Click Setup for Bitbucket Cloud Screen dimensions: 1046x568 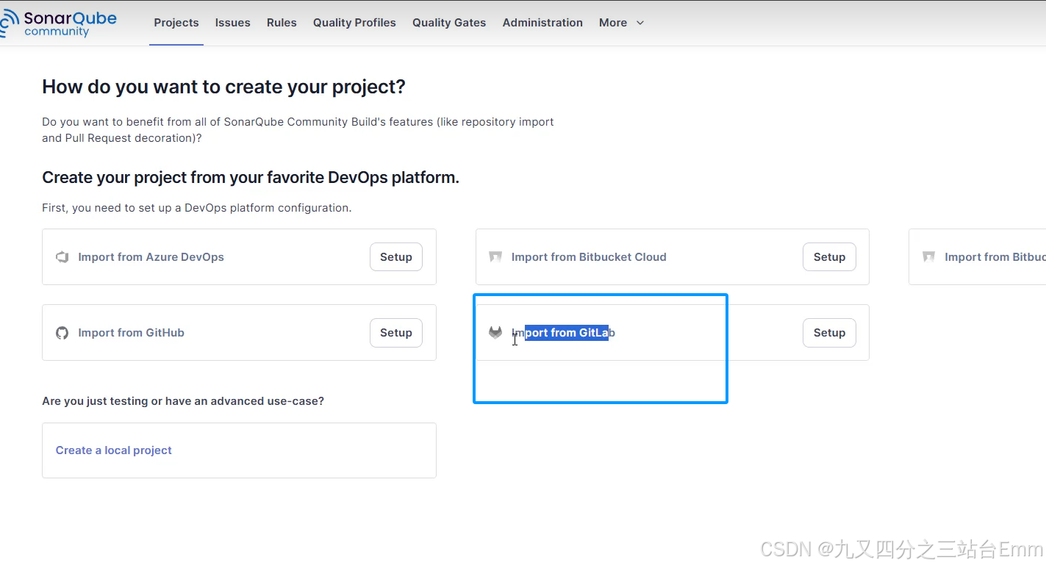tap(829, 257)
